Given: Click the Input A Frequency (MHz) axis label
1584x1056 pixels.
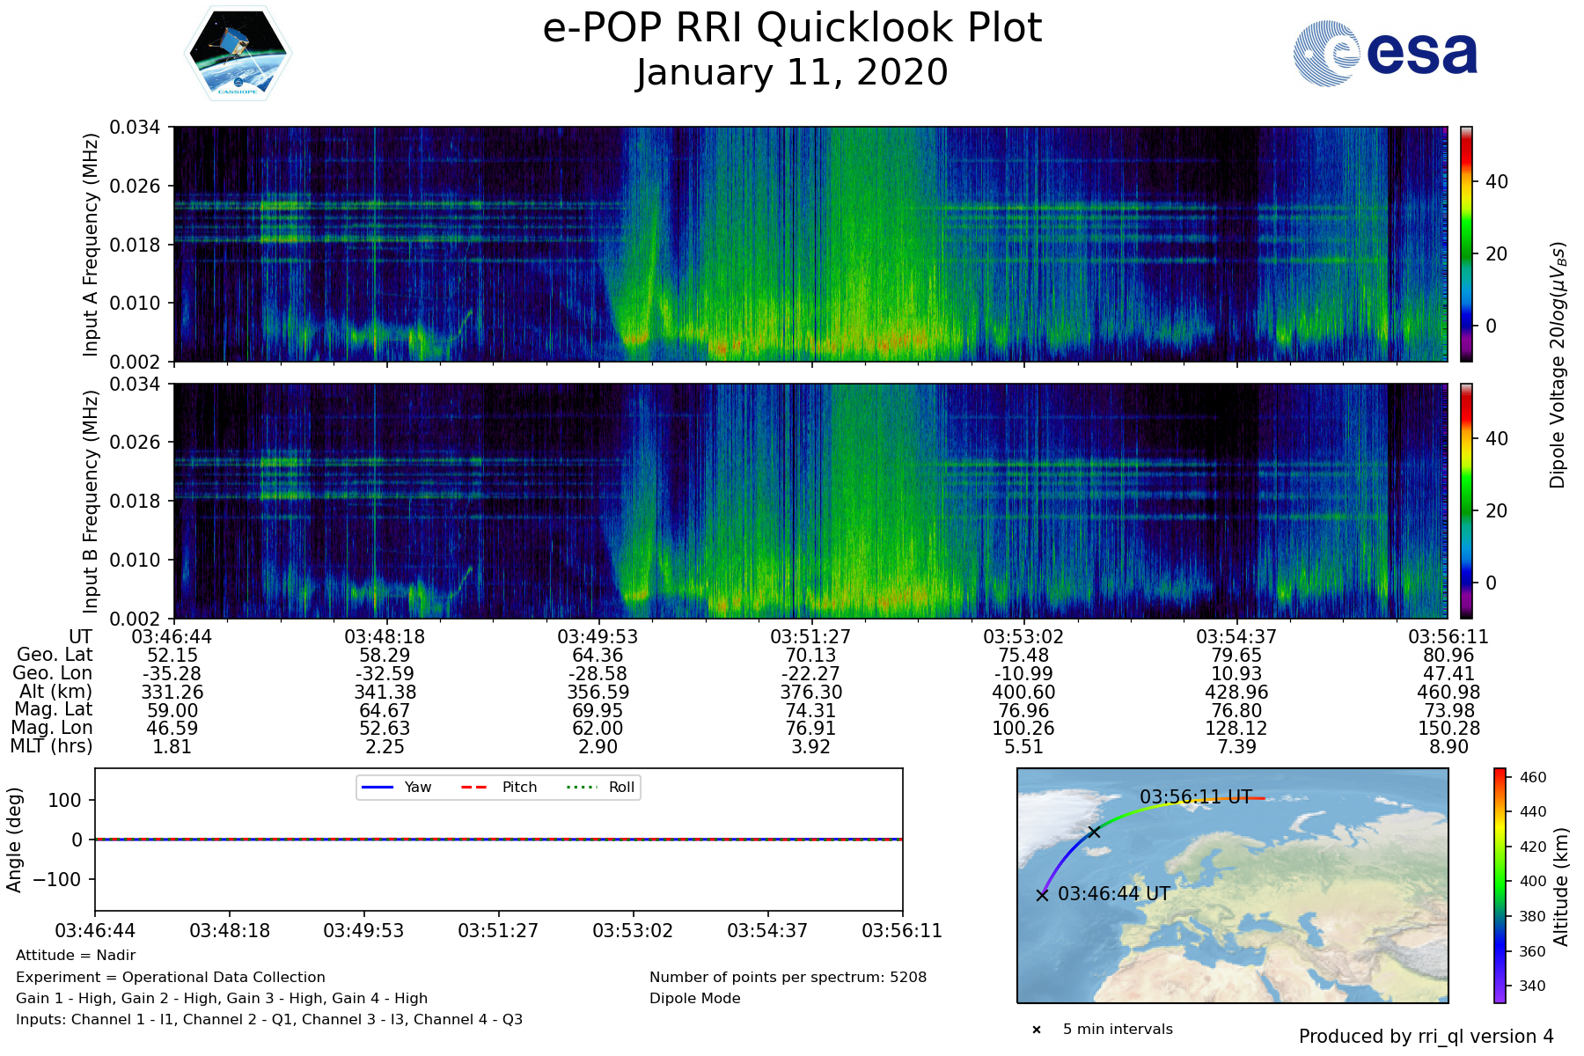Looking at the screenshot, I should click(x=90, y=245).
